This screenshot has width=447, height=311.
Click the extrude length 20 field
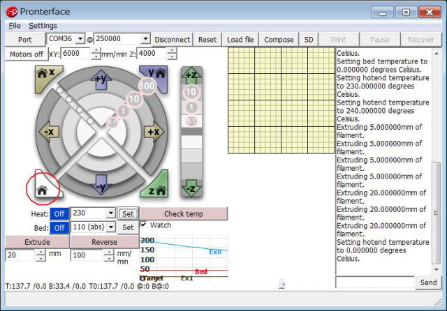pyautogui.click(x=21, y=255)
